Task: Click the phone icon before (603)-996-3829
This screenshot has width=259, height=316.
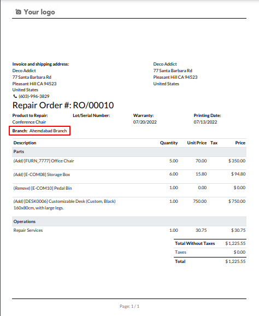Action: (15, 96)
